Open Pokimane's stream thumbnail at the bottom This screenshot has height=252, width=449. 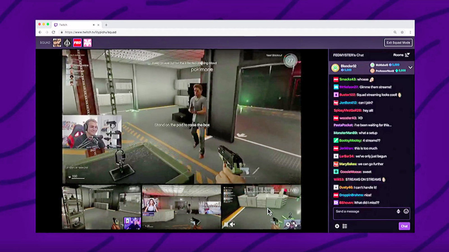pos(181,207)
